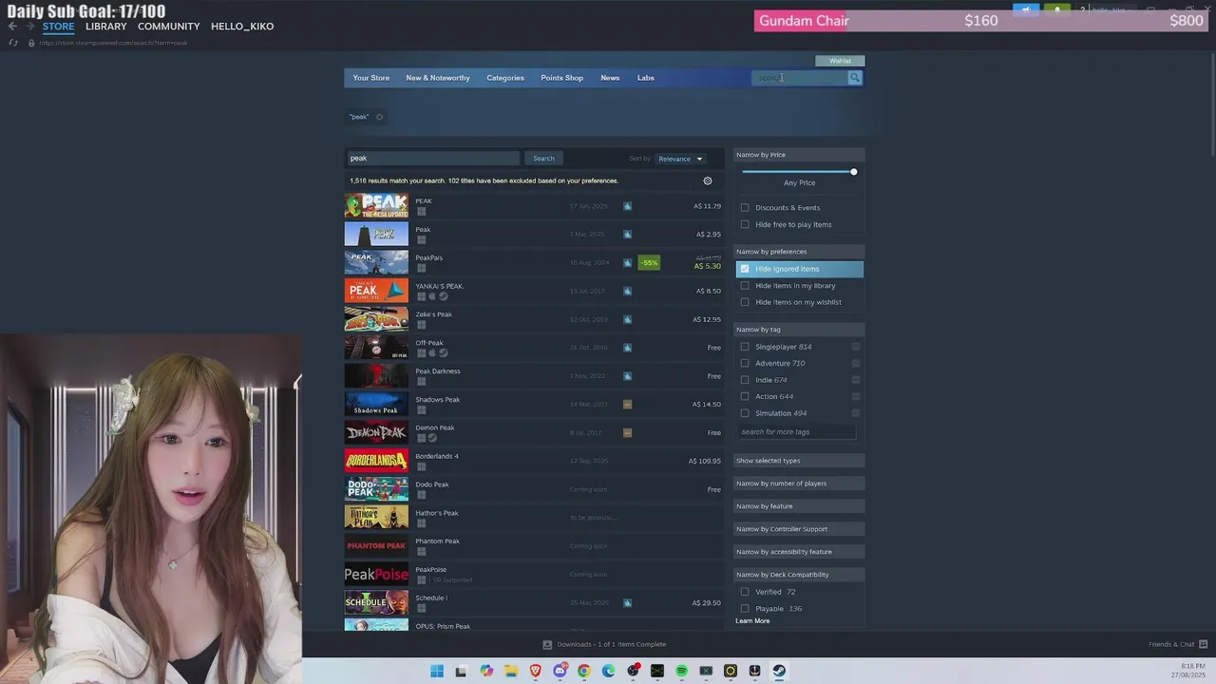Expand Narrow by accessibility feature
This screenshot has width=1216, height=684.
799,552
